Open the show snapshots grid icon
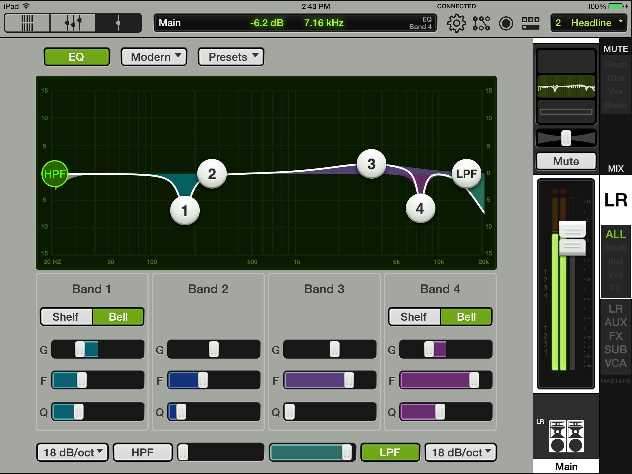This screenshot has height=474, width=632. coord(530,23)
